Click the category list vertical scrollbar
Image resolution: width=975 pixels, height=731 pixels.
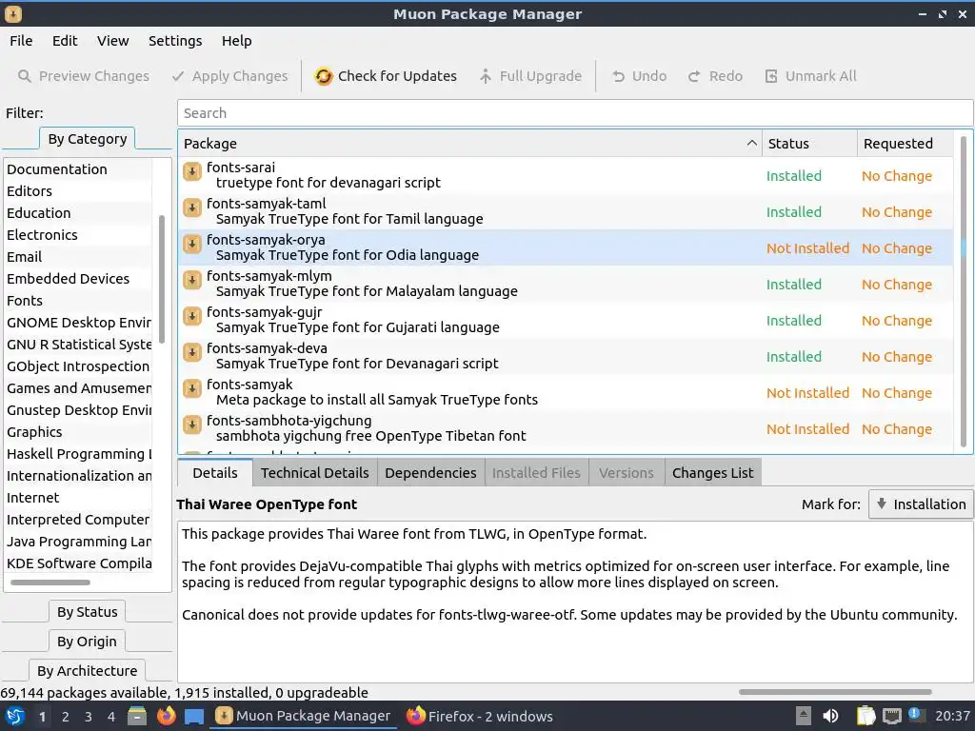pos(162,279)
